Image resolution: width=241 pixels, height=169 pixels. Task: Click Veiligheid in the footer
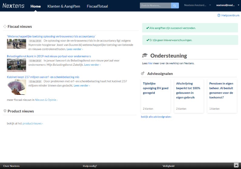pos(168,166)
